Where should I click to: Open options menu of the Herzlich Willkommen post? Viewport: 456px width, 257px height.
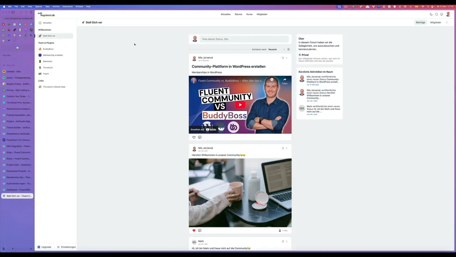click(x=286, y=148)
